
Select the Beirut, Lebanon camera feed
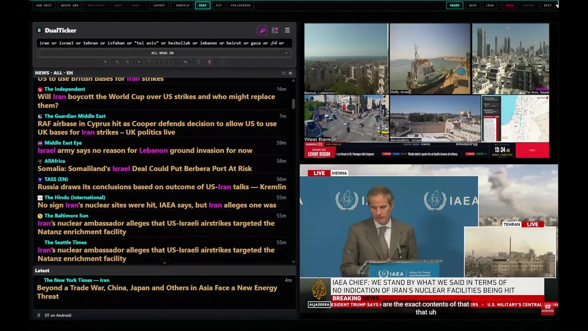346,59
